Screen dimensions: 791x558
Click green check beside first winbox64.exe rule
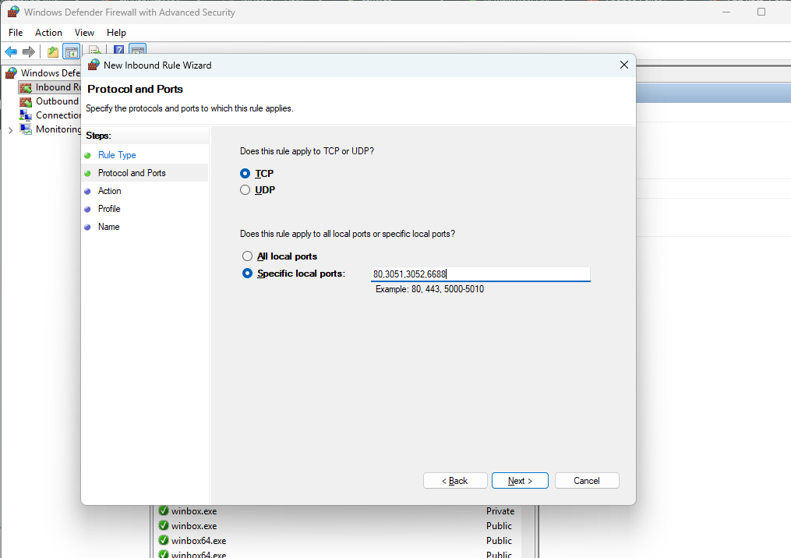pyautogui.click(x=164, y=540)
